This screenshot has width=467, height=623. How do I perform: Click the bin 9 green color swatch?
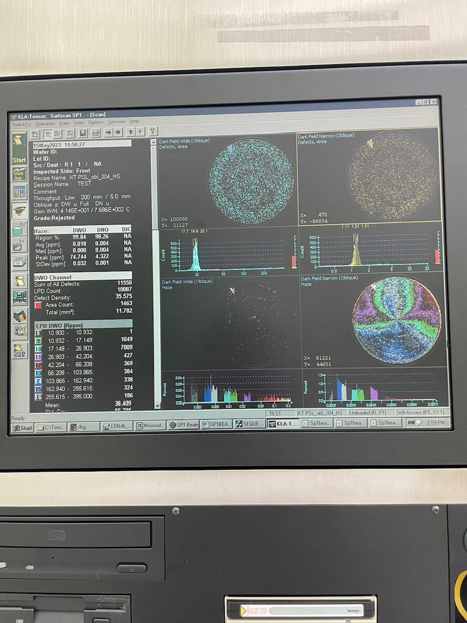point(38,340)
